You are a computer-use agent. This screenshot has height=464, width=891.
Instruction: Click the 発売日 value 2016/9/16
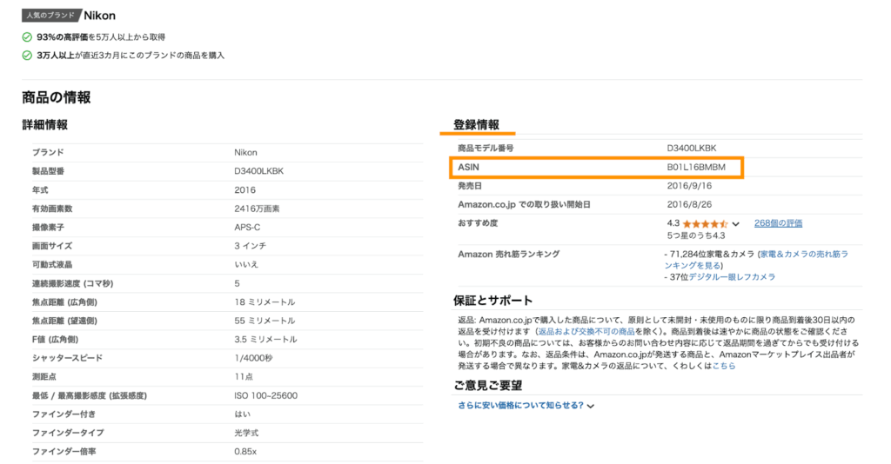click(x=689, y=186)
